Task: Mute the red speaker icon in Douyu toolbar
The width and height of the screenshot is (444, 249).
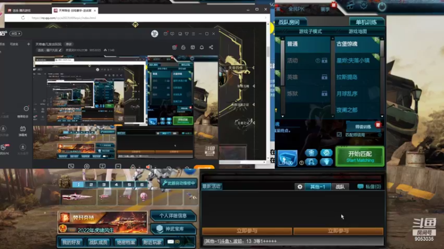Action: point(148,167)
